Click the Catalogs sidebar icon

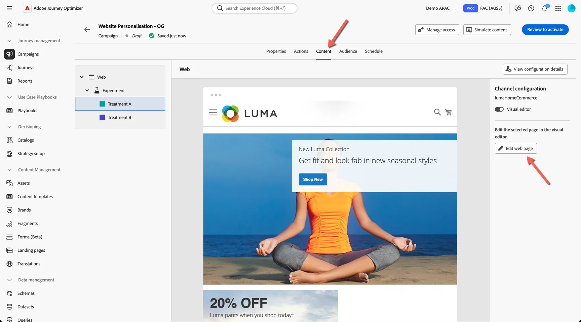click(x=9, y=140)
